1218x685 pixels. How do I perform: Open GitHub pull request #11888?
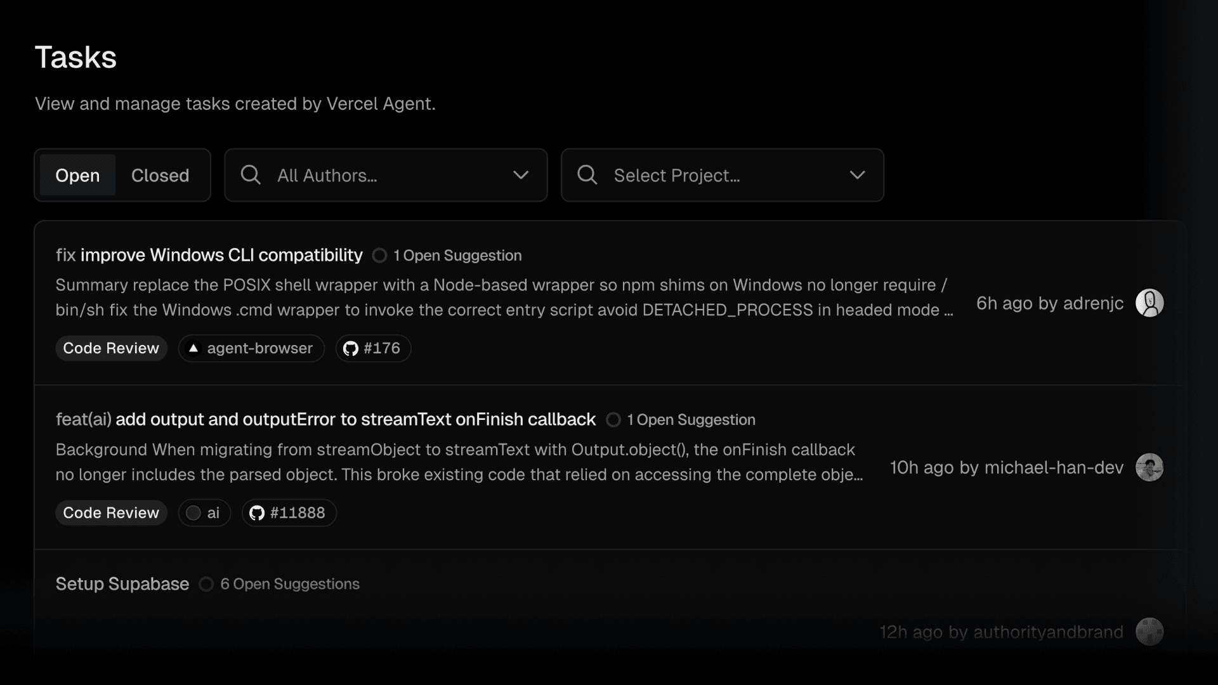coord(289,512)
